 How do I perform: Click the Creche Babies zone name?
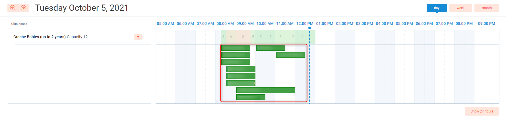click(39, 37)
